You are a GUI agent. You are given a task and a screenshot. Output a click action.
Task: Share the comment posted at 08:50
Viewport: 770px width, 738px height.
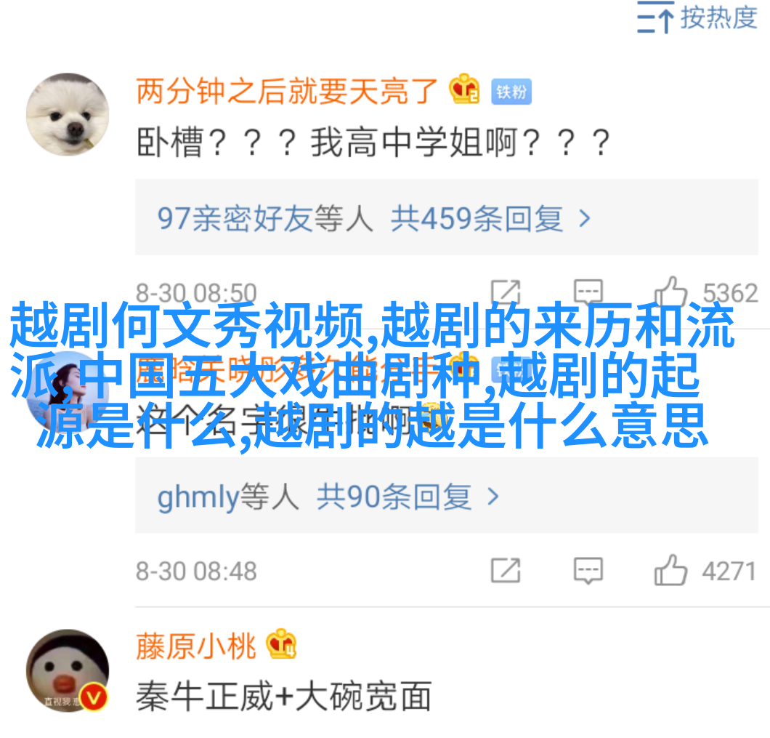coord(506,292)
